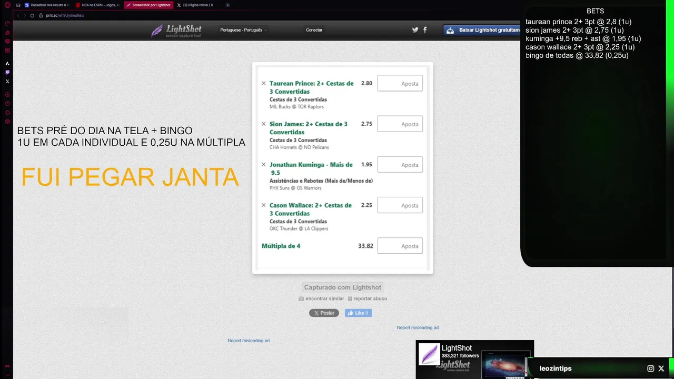Click Aposta field for Sion James

(x=400, y=124)
